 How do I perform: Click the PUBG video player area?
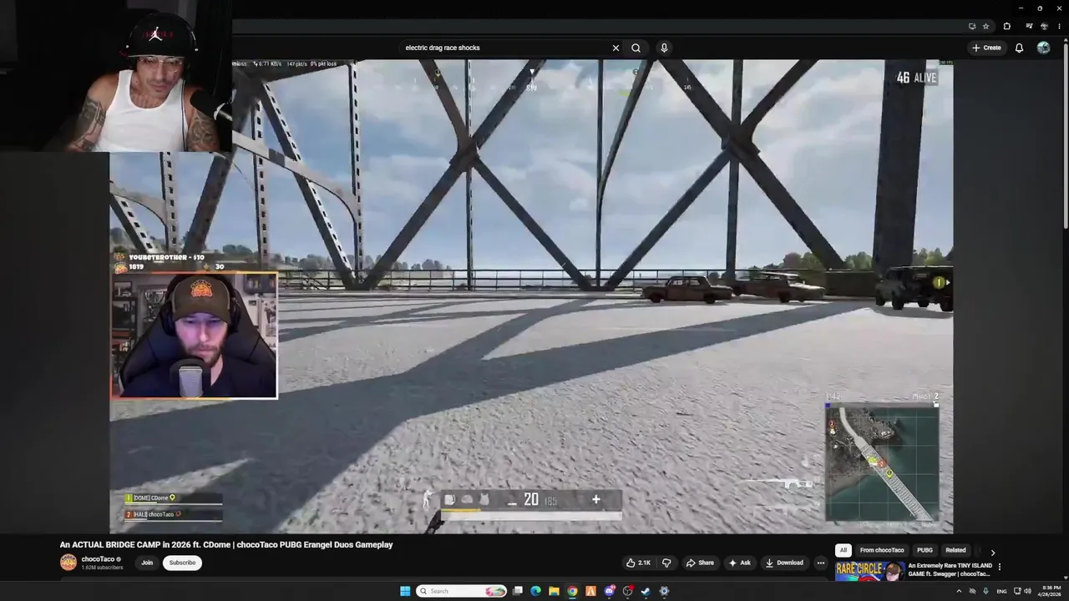(x=531, y=296)
